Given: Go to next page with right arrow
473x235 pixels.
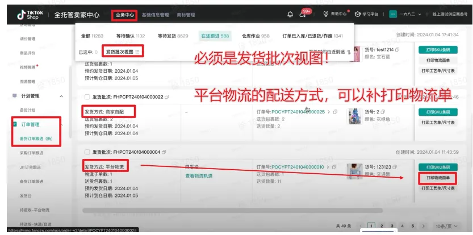Looking at the screenshot, I should [424, 226].
